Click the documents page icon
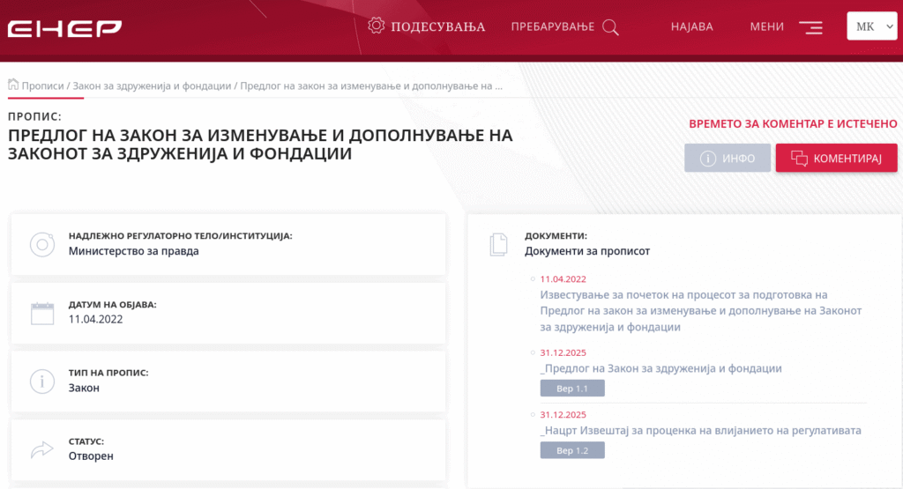 [499, 245]
